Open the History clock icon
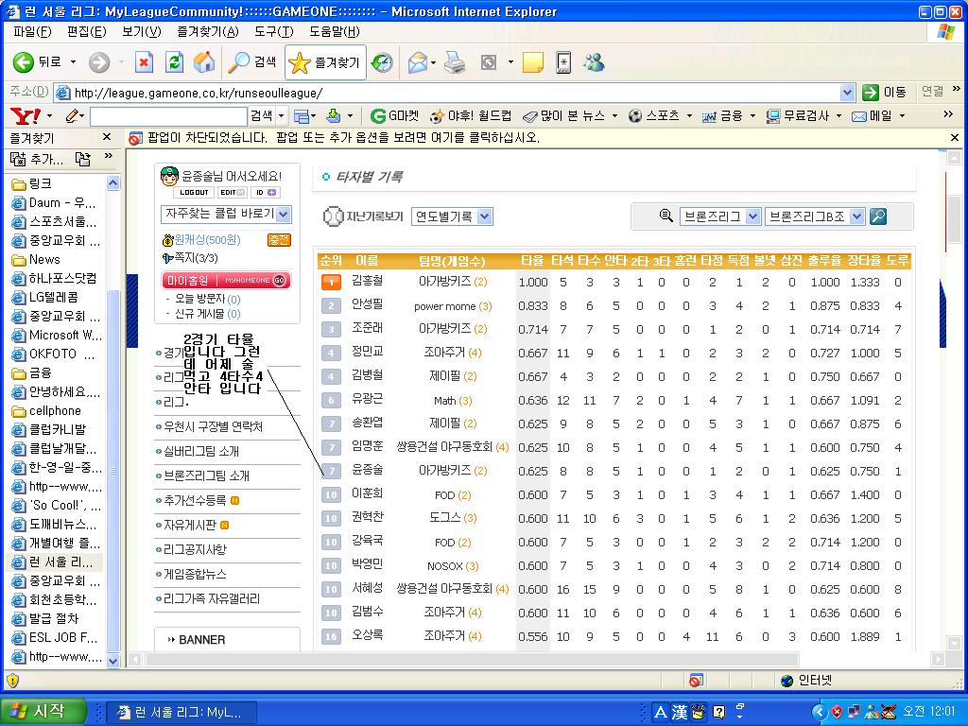The height and width of the screenshot is (726, 968). click(x=382, y=62)
